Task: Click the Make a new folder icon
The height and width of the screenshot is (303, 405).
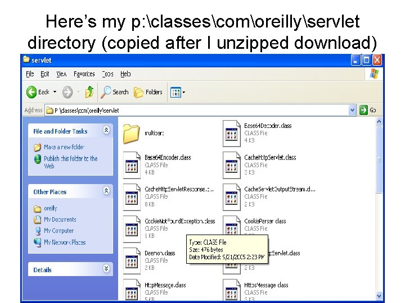Action: tap(38, 147)
